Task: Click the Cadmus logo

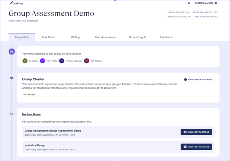Action: pos(16,3)
